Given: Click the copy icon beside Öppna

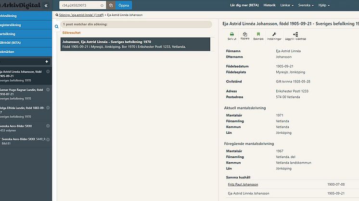Looking at the screenshot, I should (111, 5).
